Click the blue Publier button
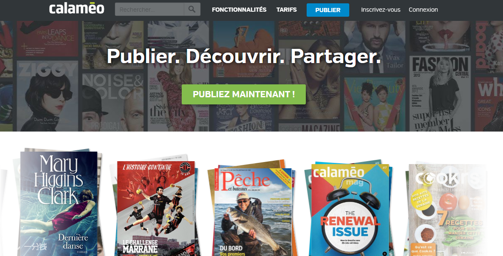This screenshot has height=256, width=503. (x=328, y=10)
